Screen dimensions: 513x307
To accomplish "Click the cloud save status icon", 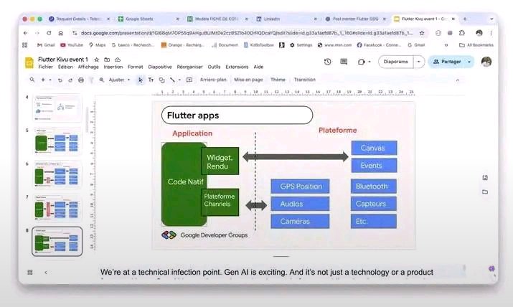I will pos(118,60).
